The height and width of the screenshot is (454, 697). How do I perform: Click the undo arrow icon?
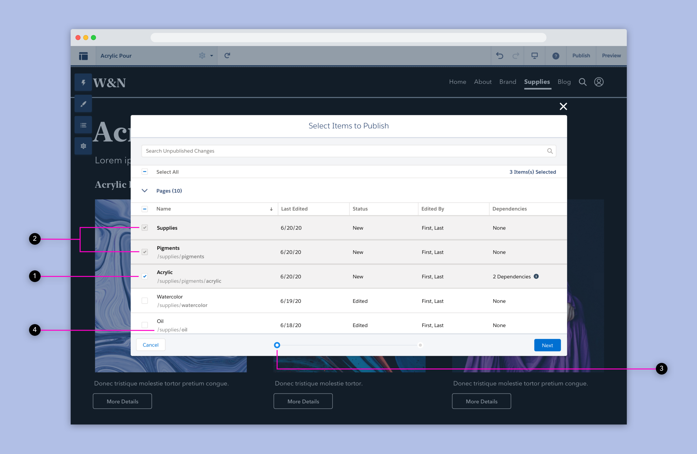tap(500, 56)
